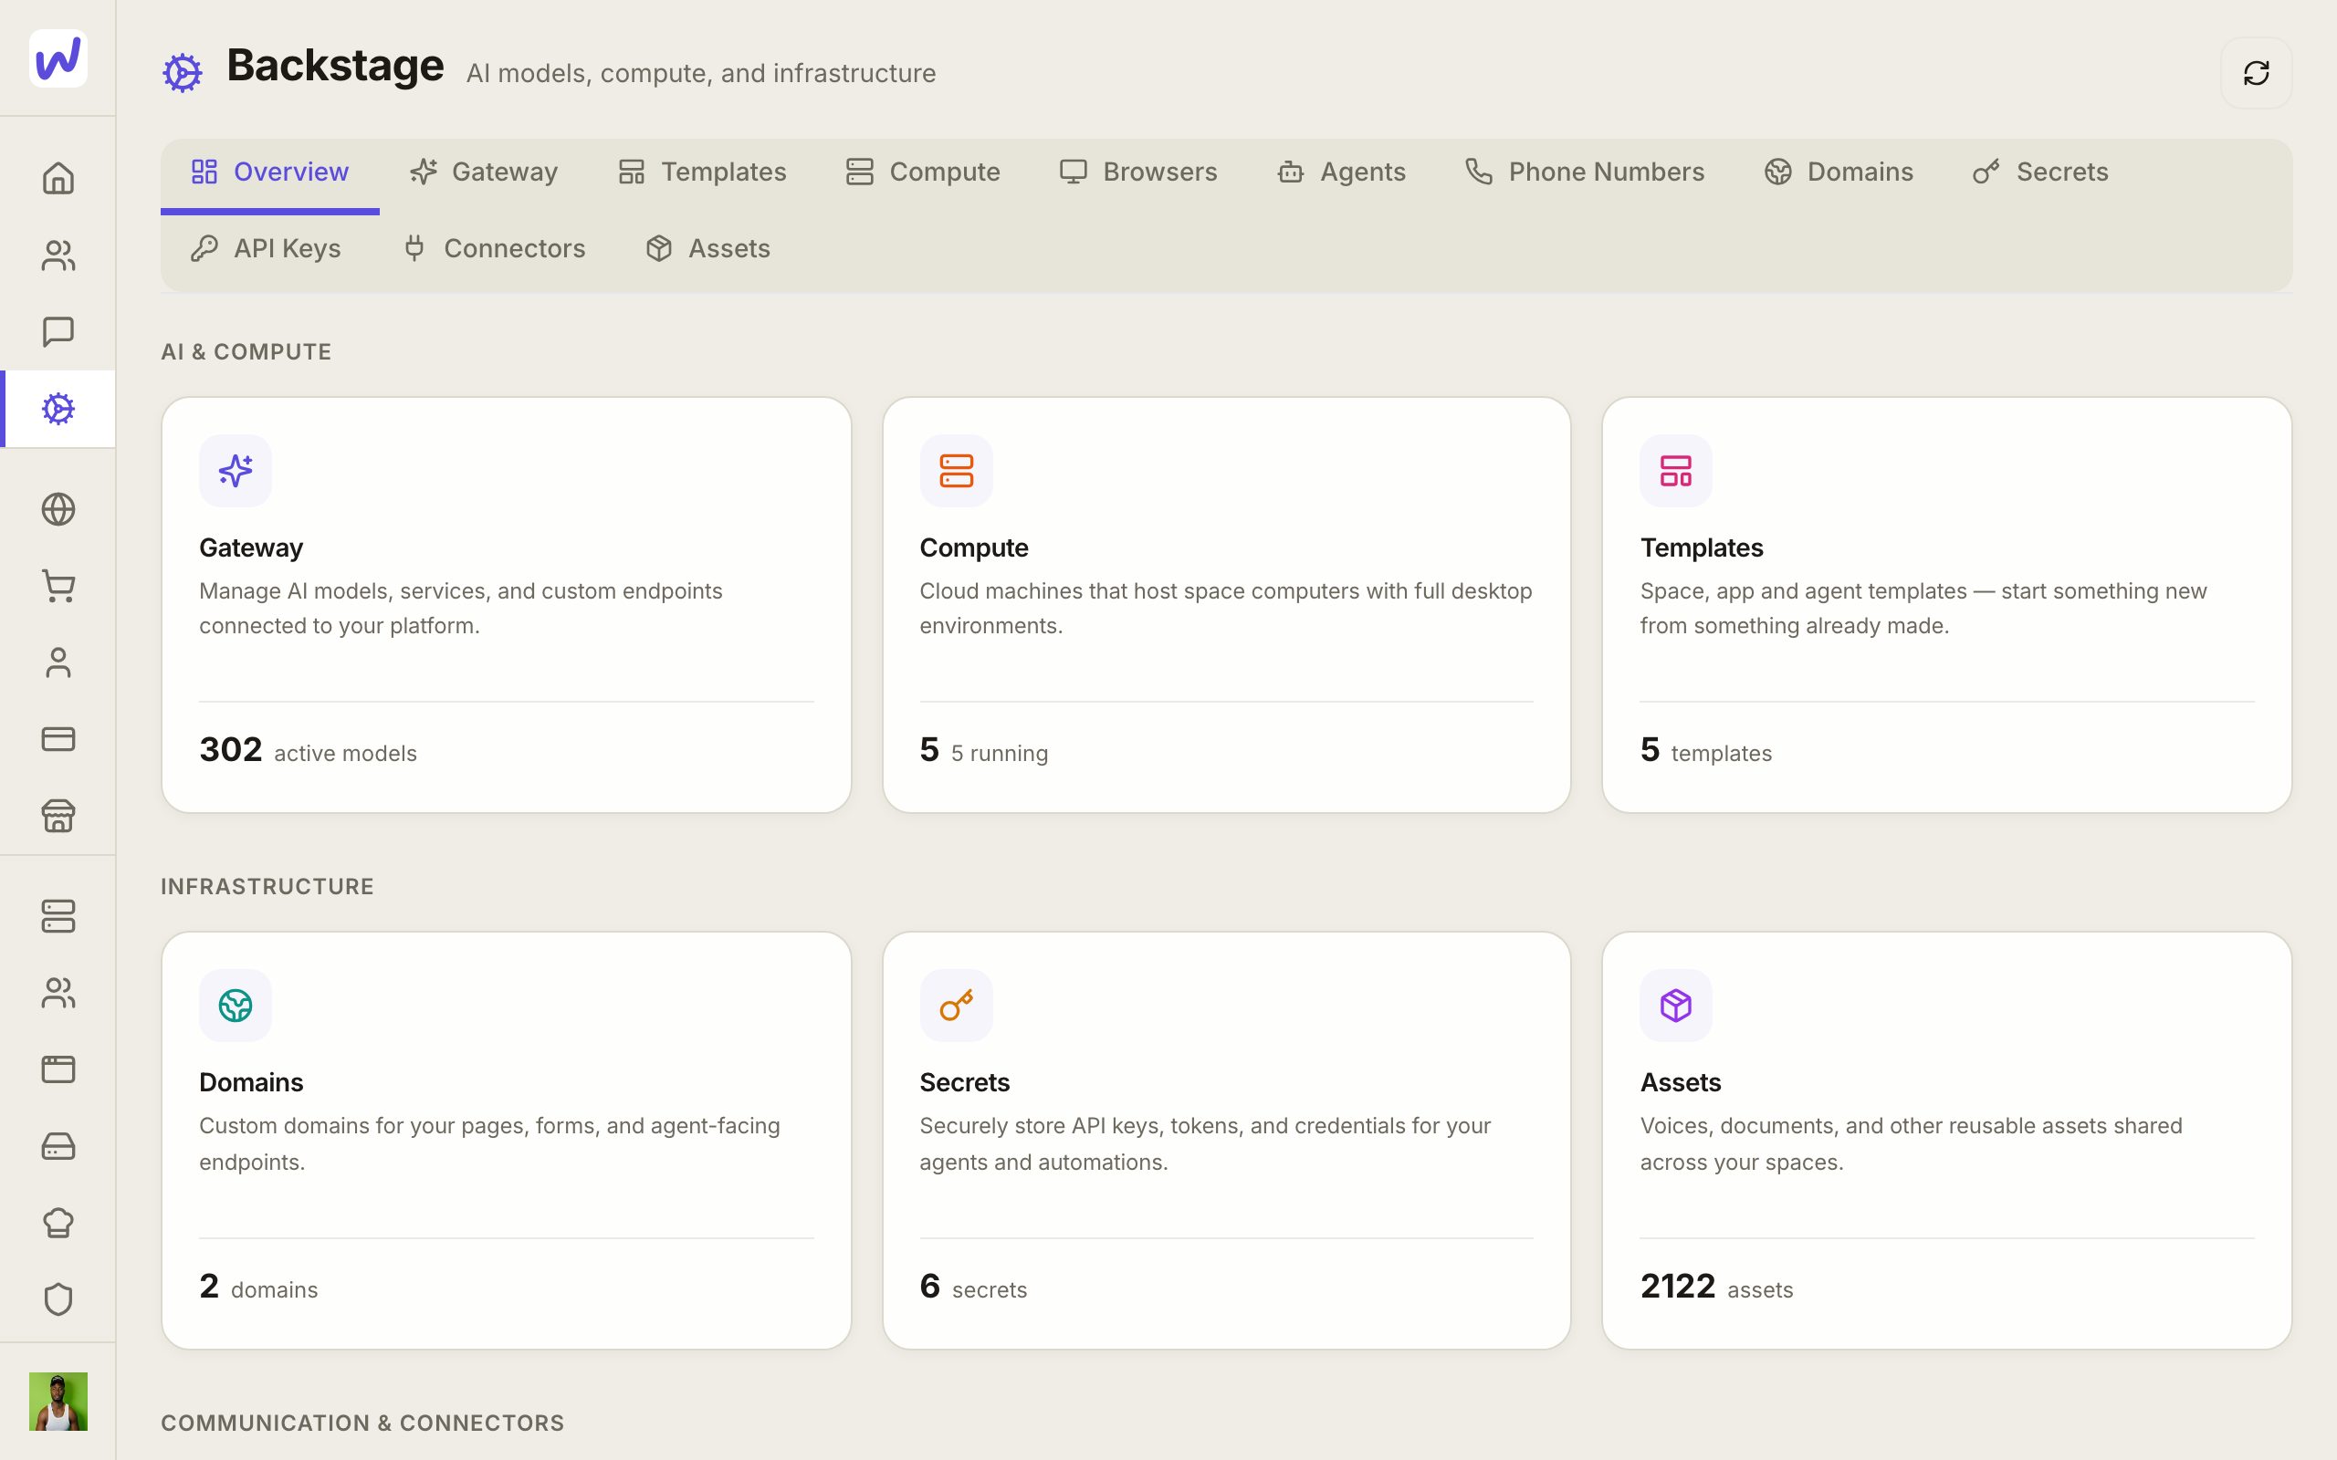The width and height of the screenshot is (2337, 1460).
Task: Open the Compute card title
Action: [x=973, y=547]
